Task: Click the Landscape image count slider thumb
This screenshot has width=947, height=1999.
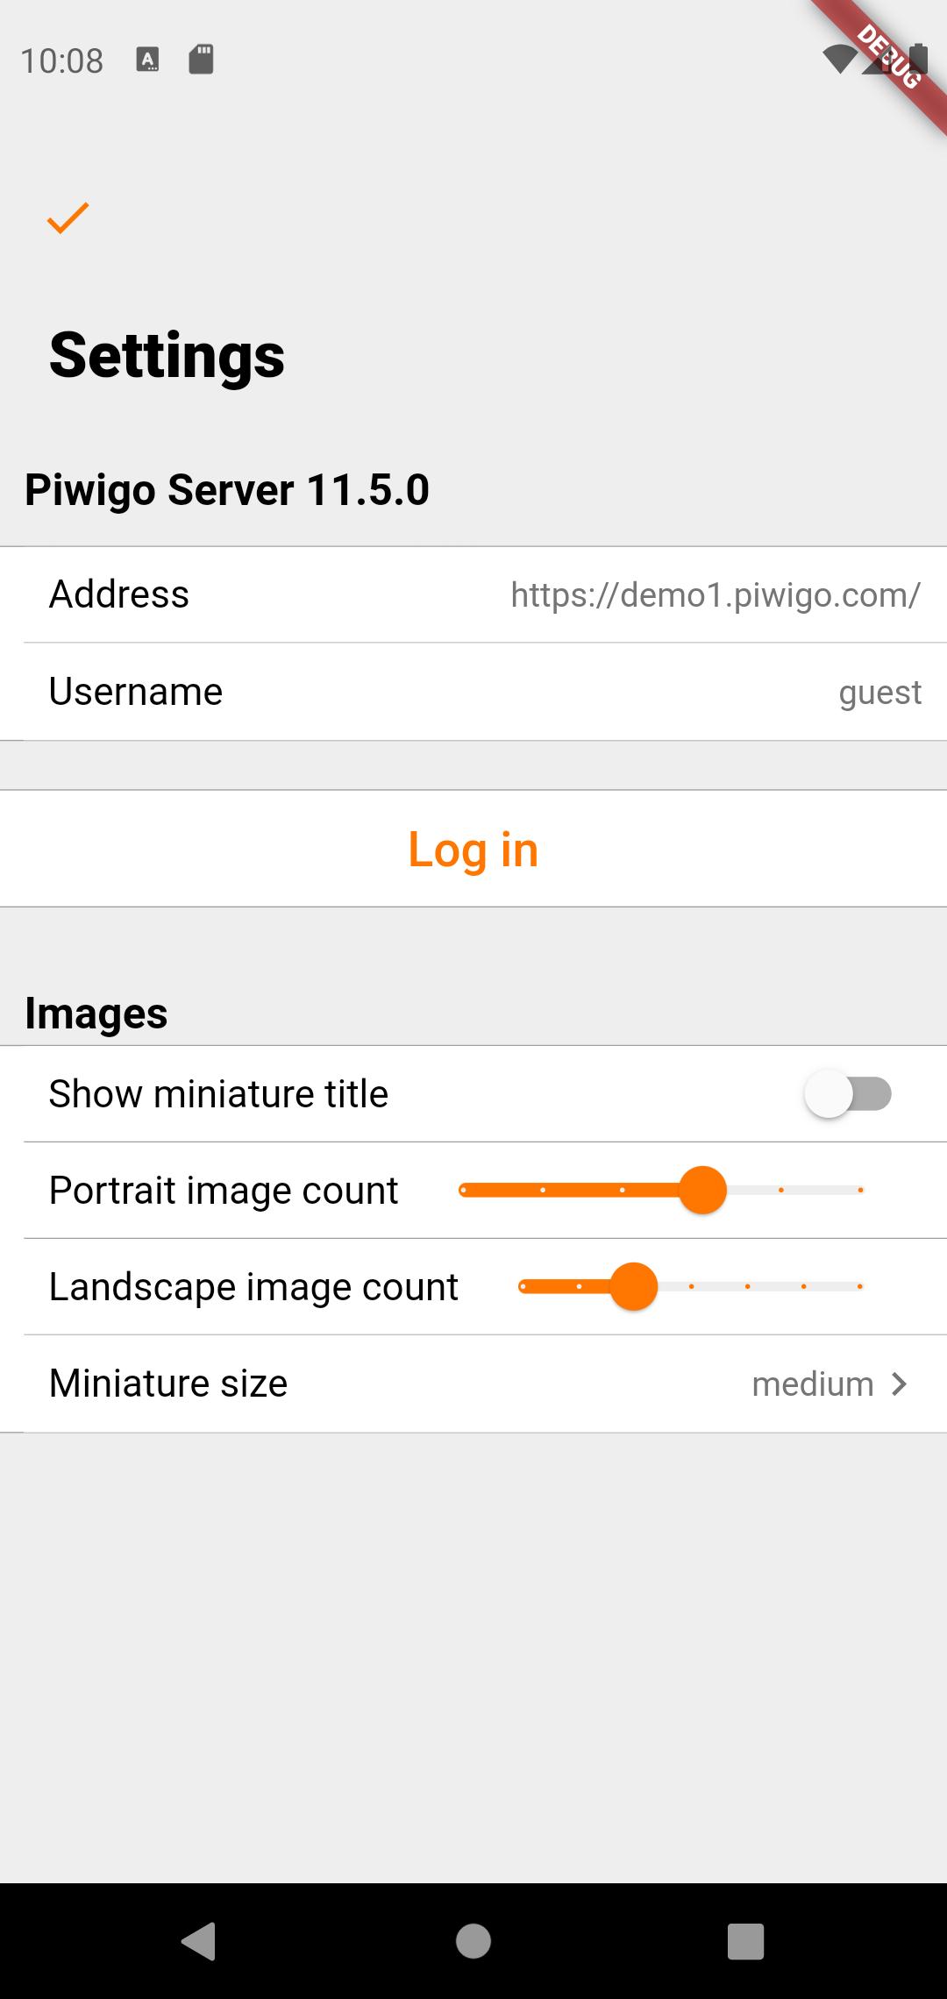Action: coord(634,1286)
